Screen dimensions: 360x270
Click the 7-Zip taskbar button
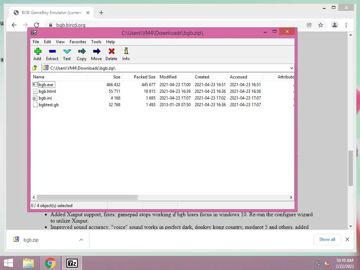coord(72,263)
